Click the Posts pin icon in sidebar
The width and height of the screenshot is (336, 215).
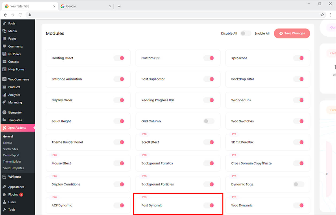click(4, 23)
